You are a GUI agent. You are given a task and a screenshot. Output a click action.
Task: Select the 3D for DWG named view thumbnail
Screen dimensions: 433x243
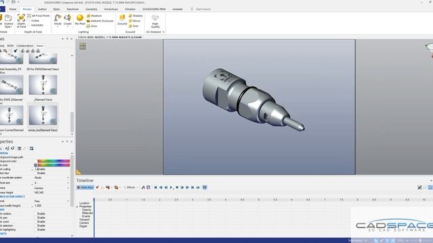click(43, 59)
